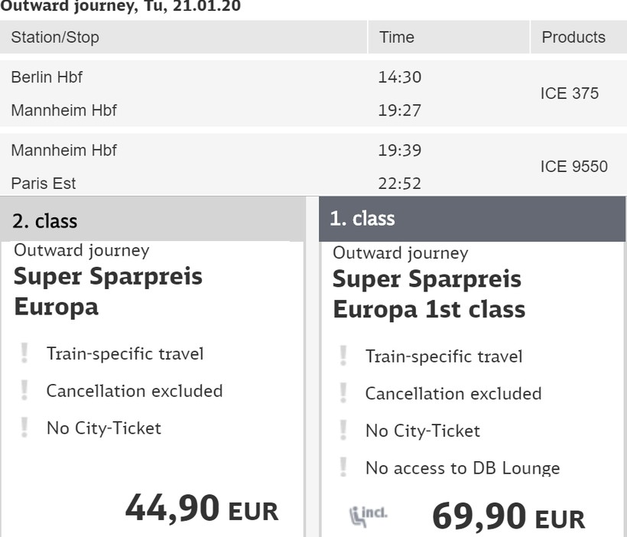Choose the 44,90 EUR second class fare

202,508
